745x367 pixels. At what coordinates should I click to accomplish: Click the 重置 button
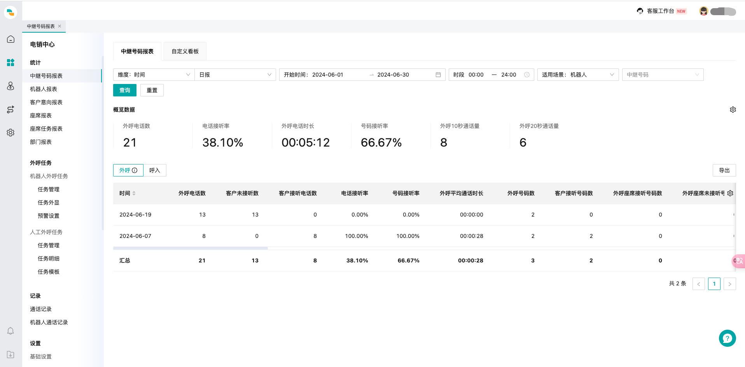[152, 90]
